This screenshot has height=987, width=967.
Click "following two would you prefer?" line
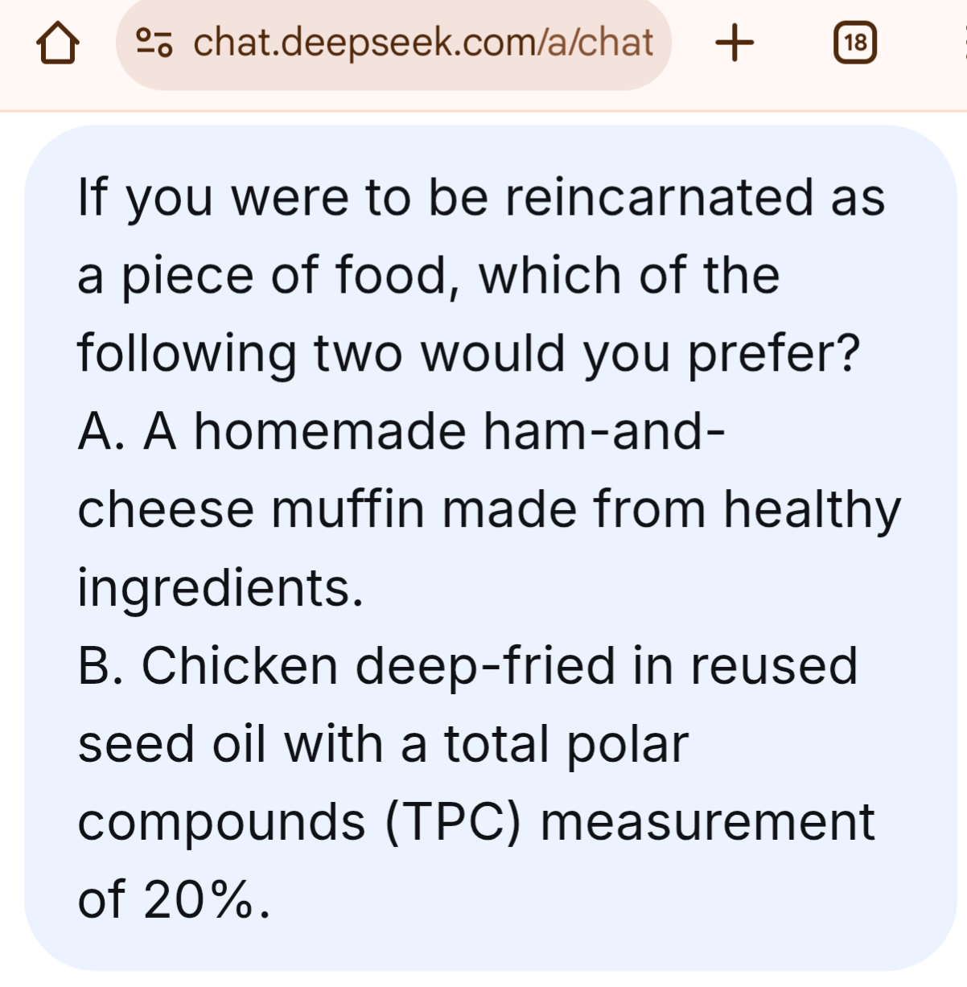[x=468, y=354]
